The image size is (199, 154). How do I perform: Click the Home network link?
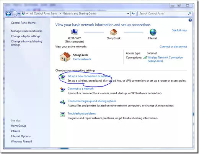pos(82,59)
